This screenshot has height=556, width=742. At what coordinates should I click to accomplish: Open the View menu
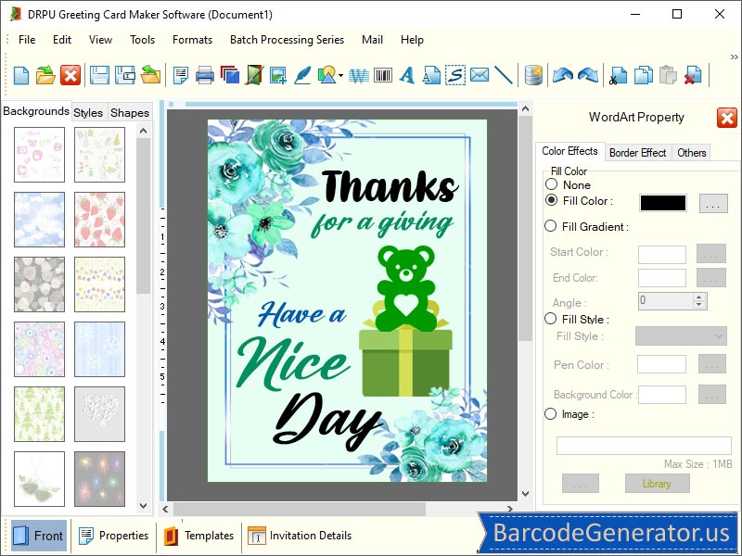pyautogui.click(x=100, y=40)
